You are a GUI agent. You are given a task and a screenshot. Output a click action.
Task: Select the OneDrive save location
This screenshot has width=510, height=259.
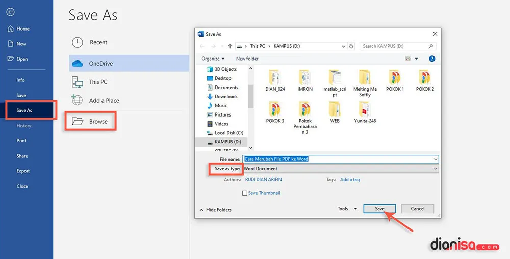click(x=129, y=63)
